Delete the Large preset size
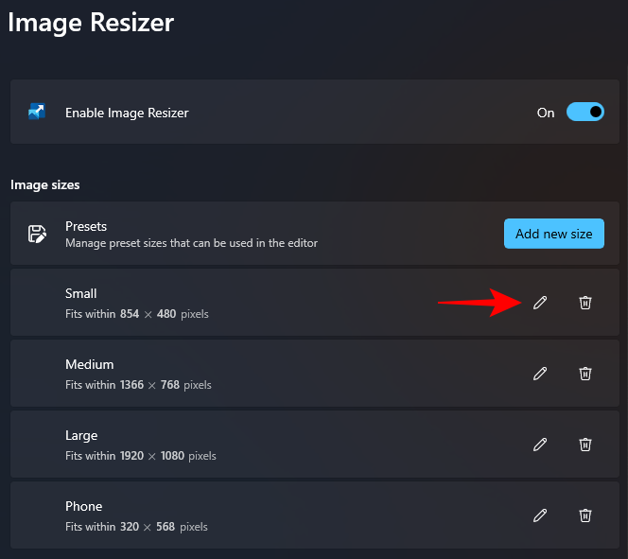 tap(585, 445)
